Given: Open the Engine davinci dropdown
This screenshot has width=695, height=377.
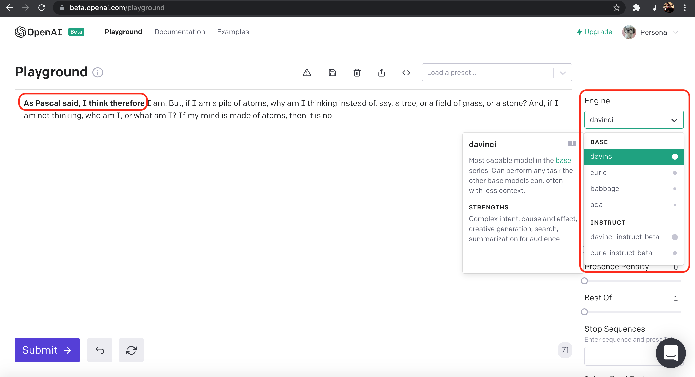Looking at the screenshot, I should [634, 120].
